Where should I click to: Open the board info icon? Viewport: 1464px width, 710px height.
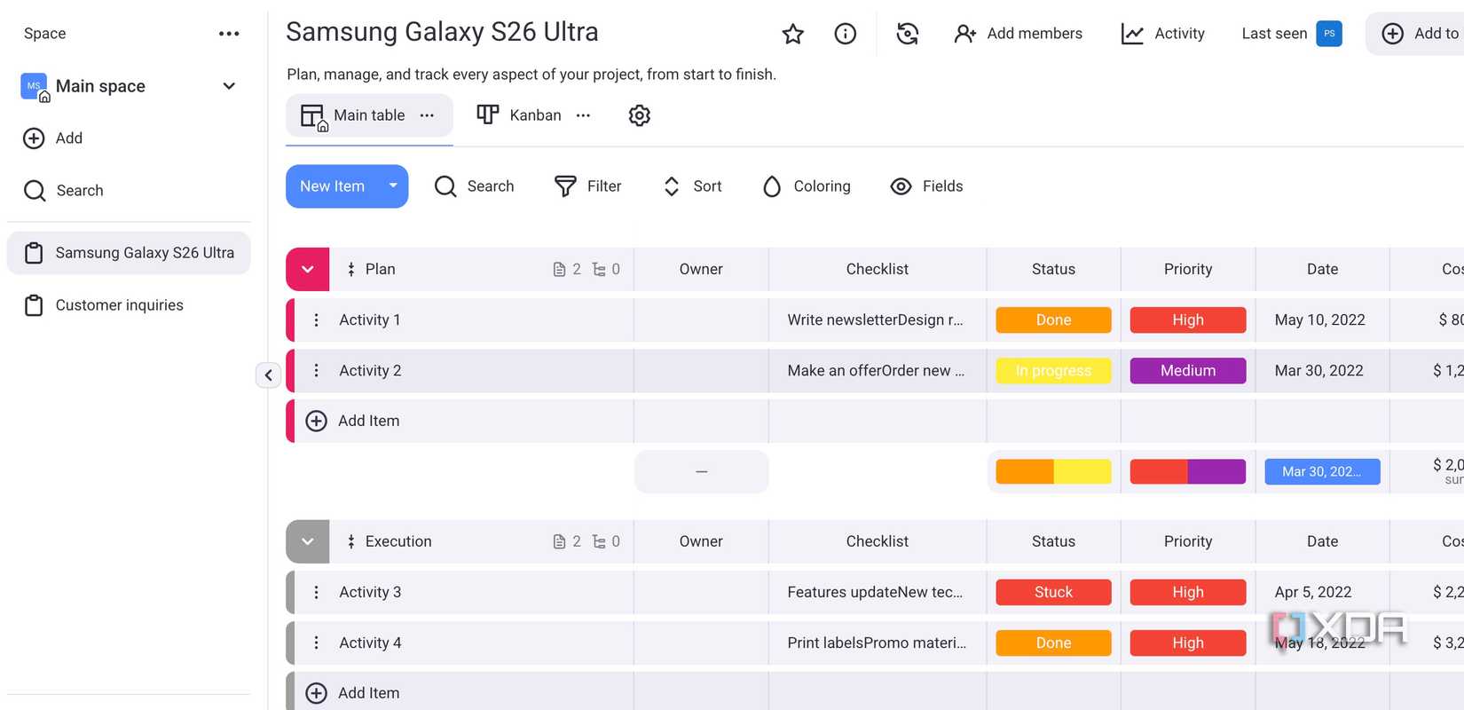[x=845, y=34]
